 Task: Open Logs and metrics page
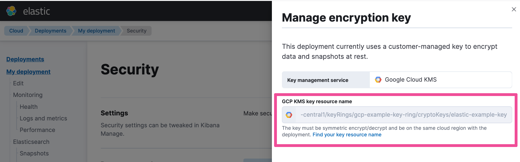coord(43,118)
